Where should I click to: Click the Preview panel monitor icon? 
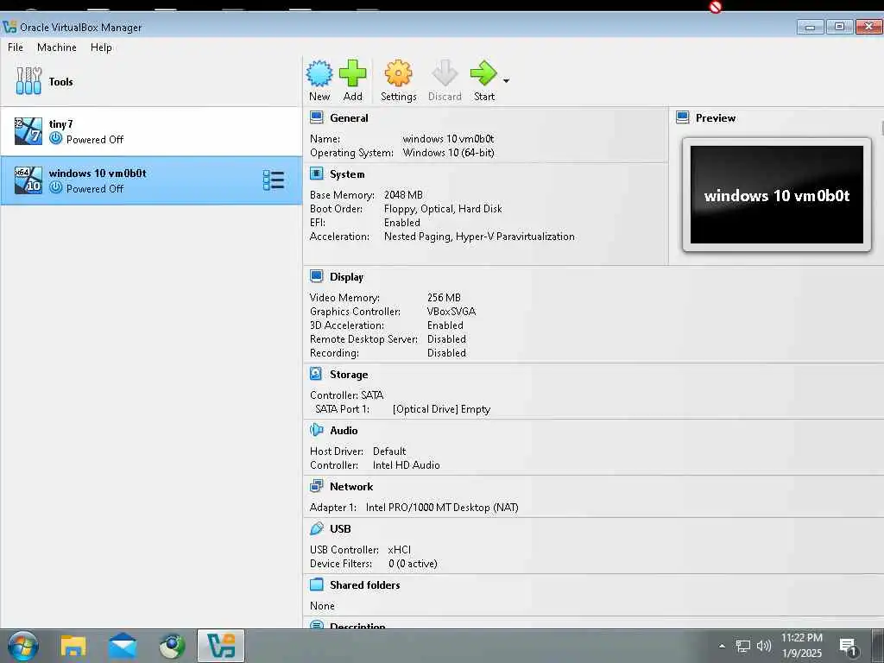pyautogui.click(x=683, y=117)
